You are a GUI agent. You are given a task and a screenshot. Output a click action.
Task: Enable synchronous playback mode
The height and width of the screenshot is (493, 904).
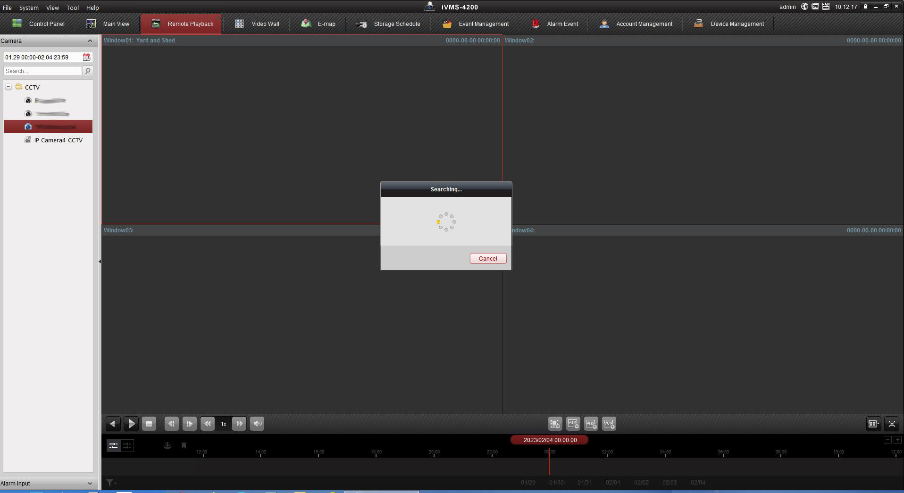pos(127,445)
